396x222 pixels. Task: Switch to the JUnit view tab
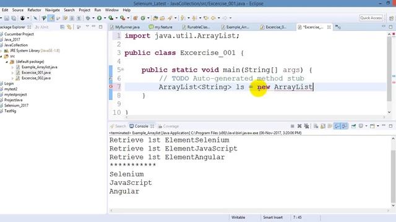click(41, 27)
